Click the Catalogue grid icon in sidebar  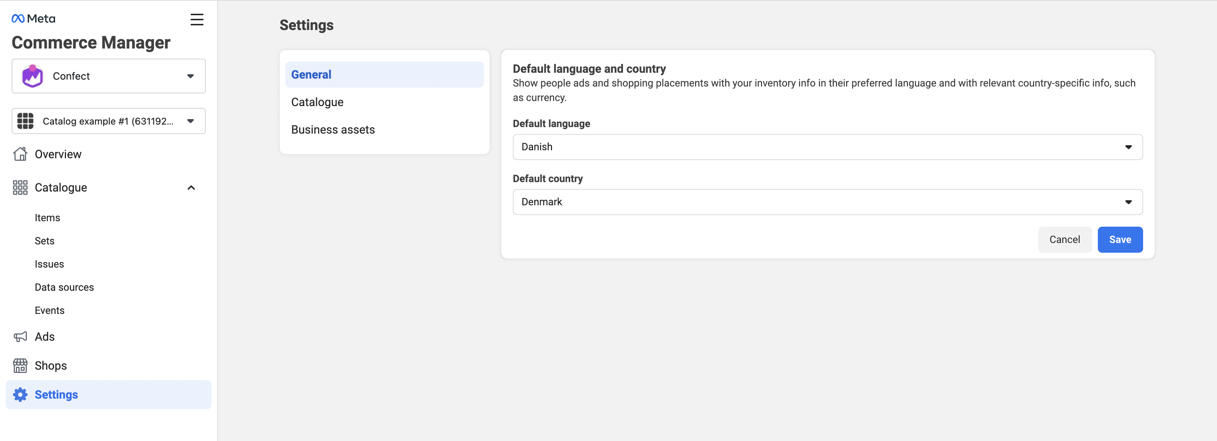point(20,188)
